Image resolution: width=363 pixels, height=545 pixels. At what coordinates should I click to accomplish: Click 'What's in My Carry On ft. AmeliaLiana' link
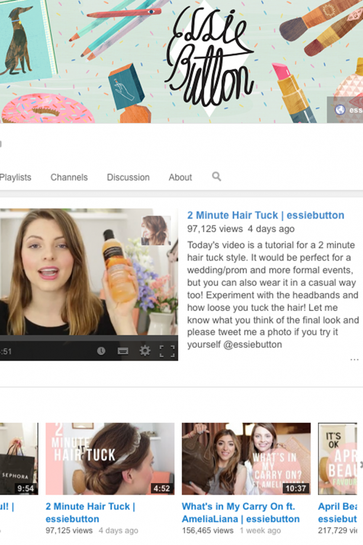coord(241,512)
